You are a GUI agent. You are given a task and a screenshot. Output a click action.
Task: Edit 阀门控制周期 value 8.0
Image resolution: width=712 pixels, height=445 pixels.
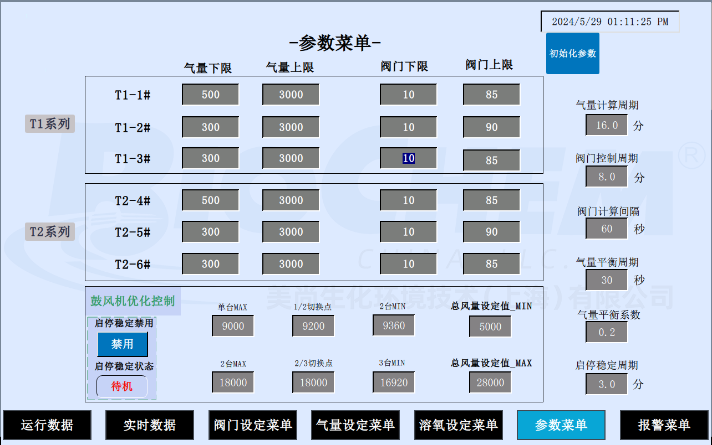coord(607,177)
